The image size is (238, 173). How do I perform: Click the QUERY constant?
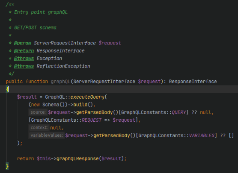point(179,112)
